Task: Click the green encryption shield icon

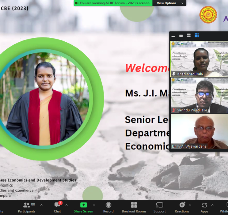Action: tap(77, 3)
